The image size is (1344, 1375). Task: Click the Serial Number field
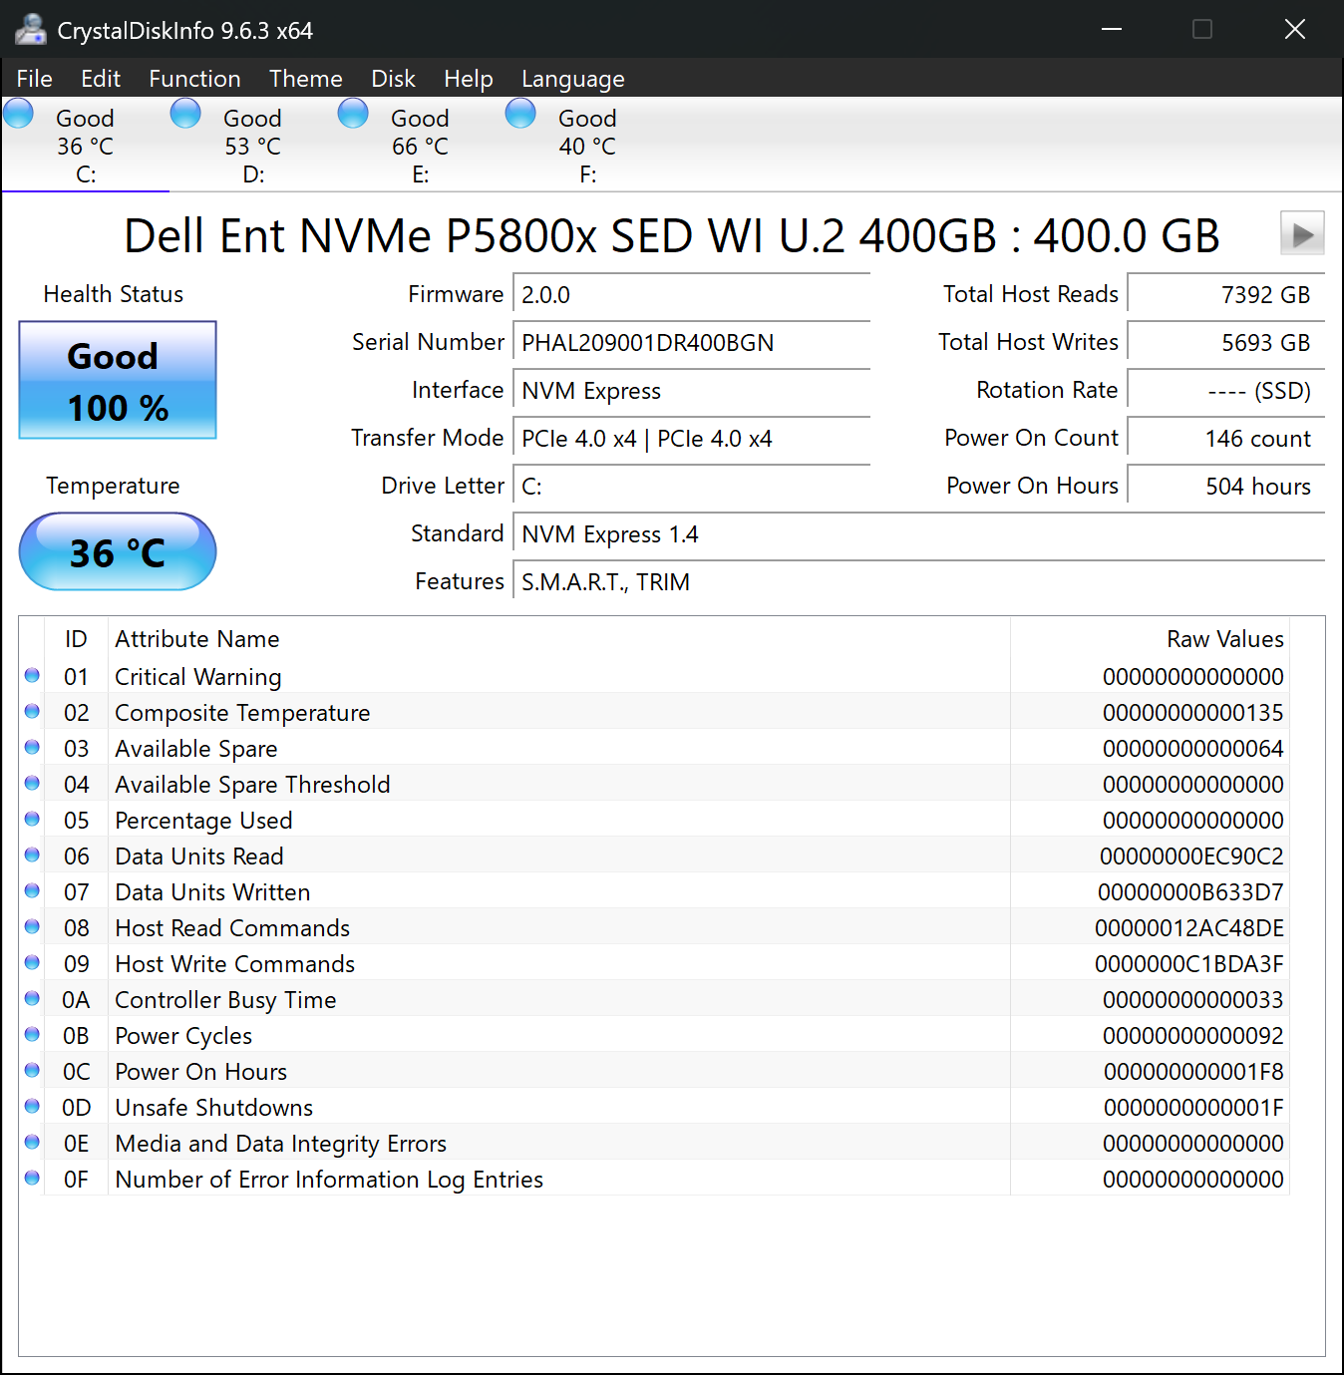click(x=691, y=343)
